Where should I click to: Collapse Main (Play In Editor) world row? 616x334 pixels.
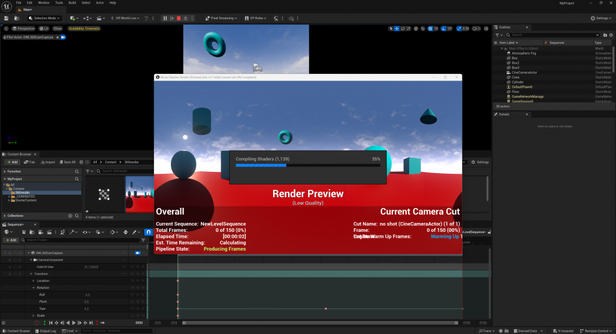(x=502, y=49)
